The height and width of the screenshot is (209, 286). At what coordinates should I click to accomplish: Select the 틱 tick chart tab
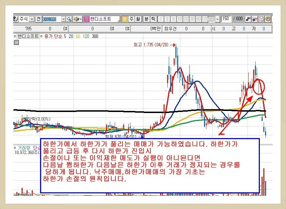point(153,19)
